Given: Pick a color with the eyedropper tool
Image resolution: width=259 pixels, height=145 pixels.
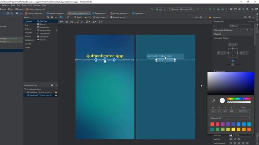Looking at the screenshot, I should [x=214, y=100].
